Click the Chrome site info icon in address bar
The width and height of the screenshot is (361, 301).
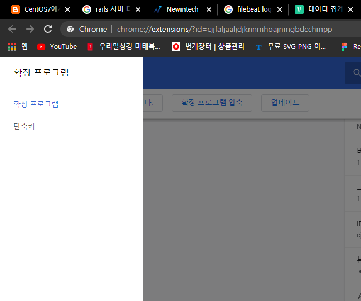point(70,29)
